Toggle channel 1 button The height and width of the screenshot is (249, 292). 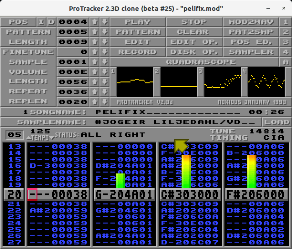286,22
